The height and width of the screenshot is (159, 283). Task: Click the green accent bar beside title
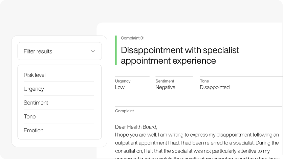click(116, 50)
